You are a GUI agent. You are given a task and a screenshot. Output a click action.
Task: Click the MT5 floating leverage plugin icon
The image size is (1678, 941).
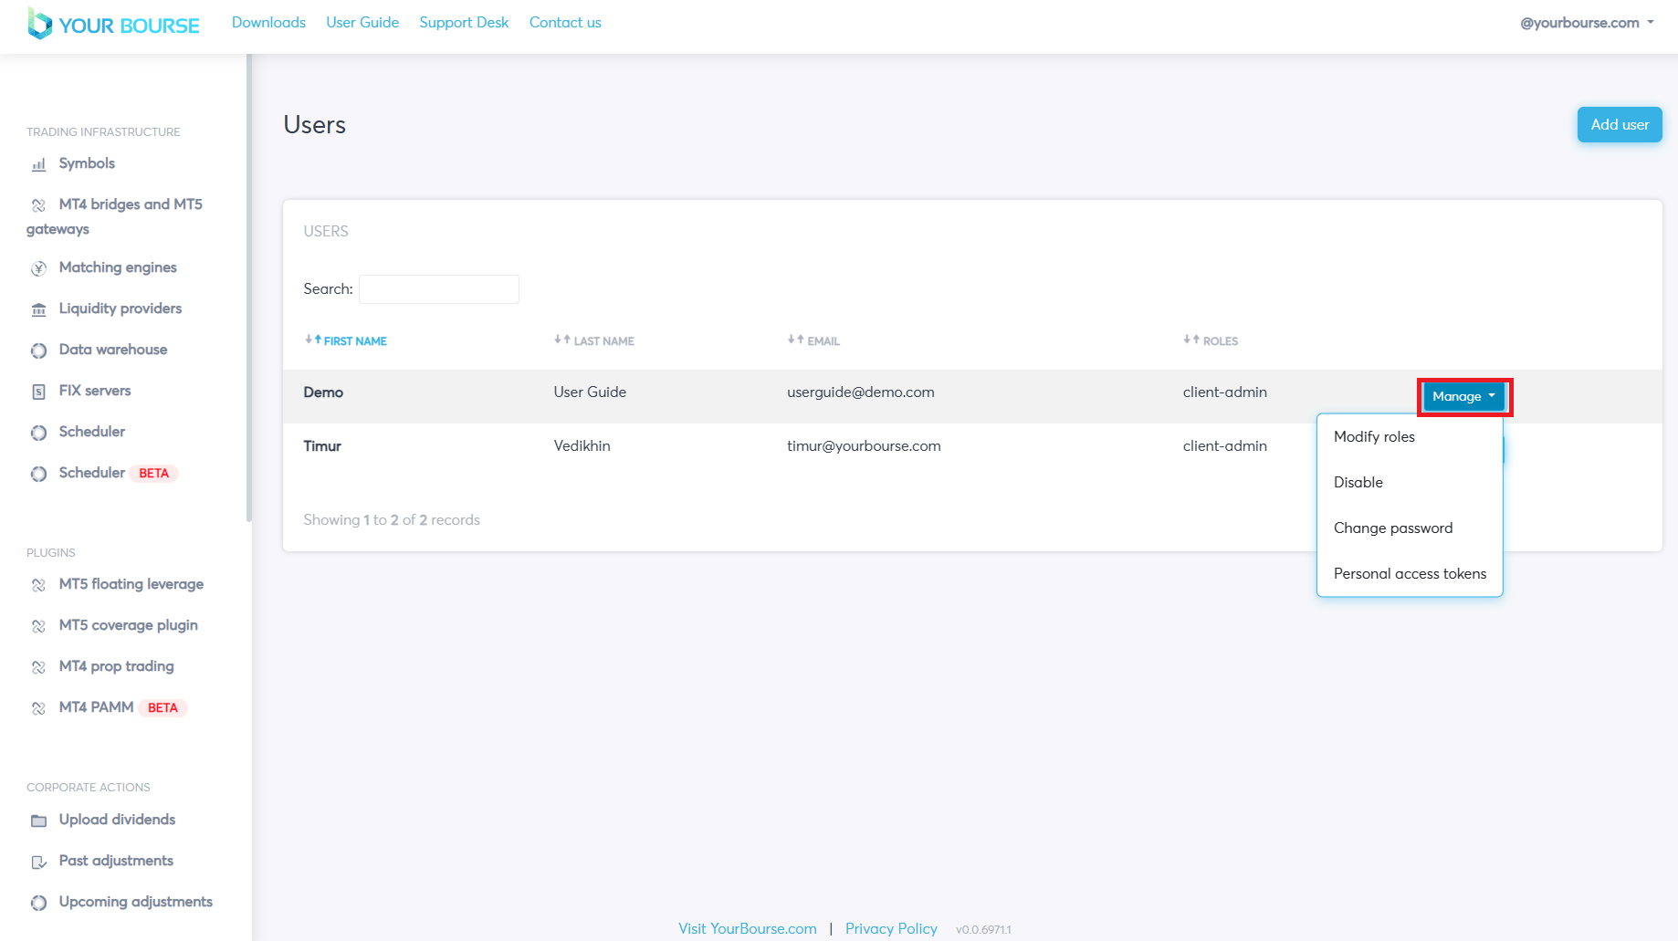[38, 585]
